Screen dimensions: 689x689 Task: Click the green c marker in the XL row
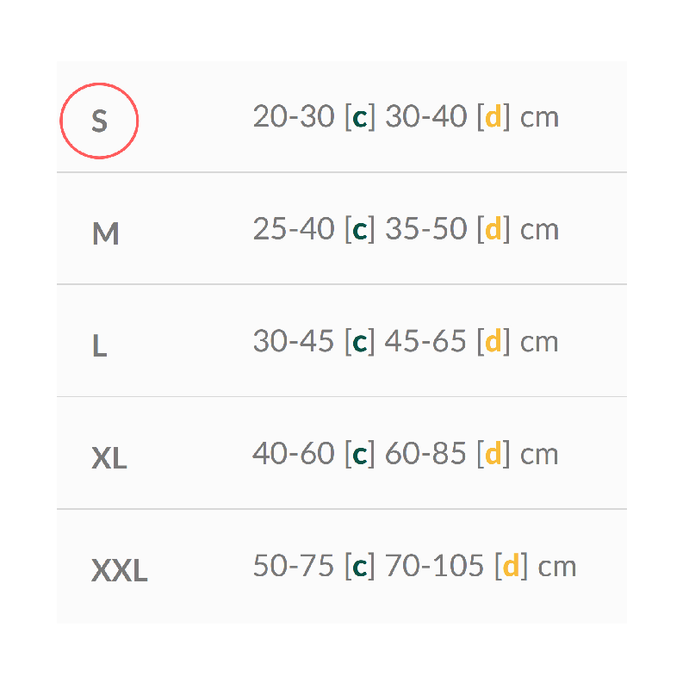point(360,454)
